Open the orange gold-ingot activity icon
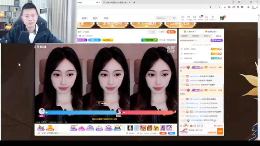Viewport: 260px width, 146px height. coord(50,128)
